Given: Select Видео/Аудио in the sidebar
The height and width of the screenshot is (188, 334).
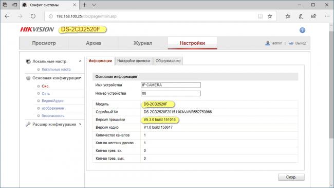Looking at the screenshot, I should pyautogui.click(x=52, y=101).
